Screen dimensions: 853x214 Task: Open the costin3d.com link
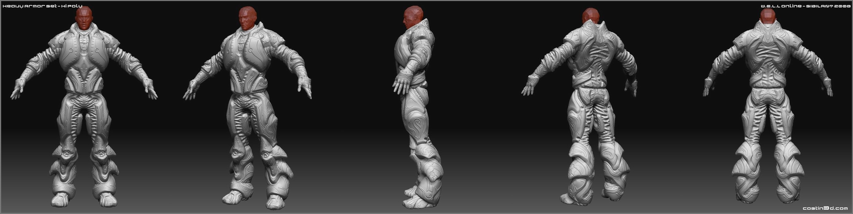tap(825, 208)
